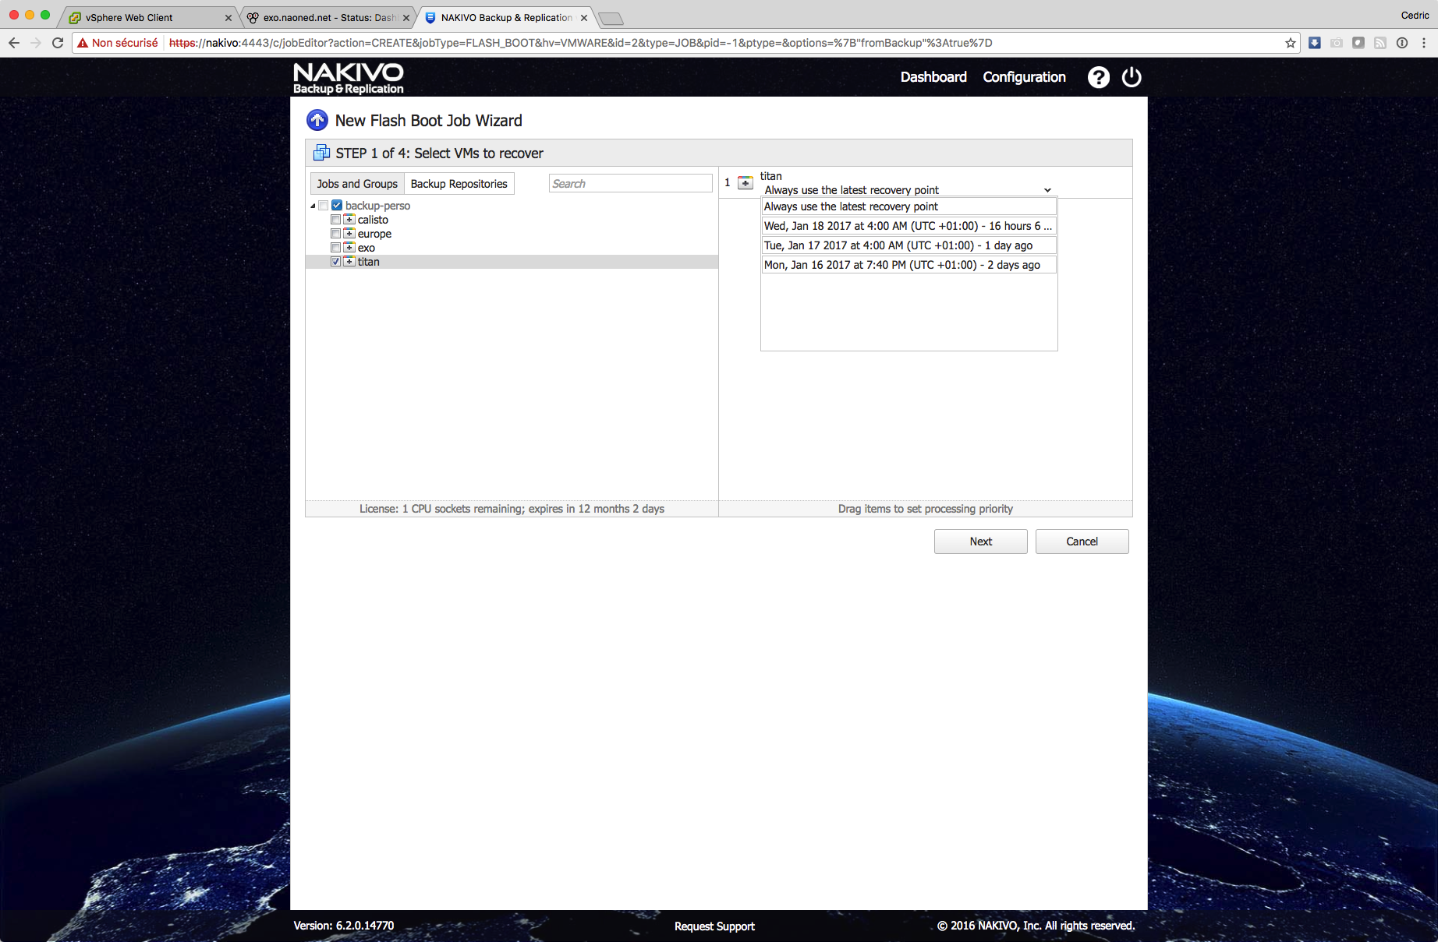Viewport: 1438px width, 942px height.
Task: Click into the Search field
Action: coord(630,184)
